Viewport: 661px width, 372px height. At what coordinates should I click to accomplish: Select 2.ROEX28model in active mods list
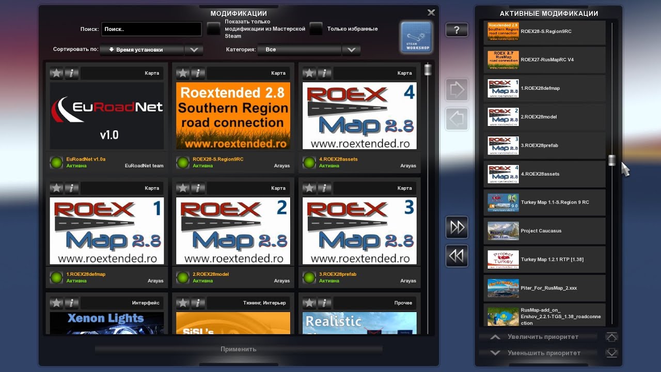[544, 117]
